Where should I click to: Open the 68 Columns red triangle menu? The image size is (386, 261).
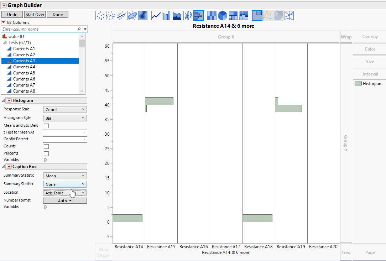point(4,22)
